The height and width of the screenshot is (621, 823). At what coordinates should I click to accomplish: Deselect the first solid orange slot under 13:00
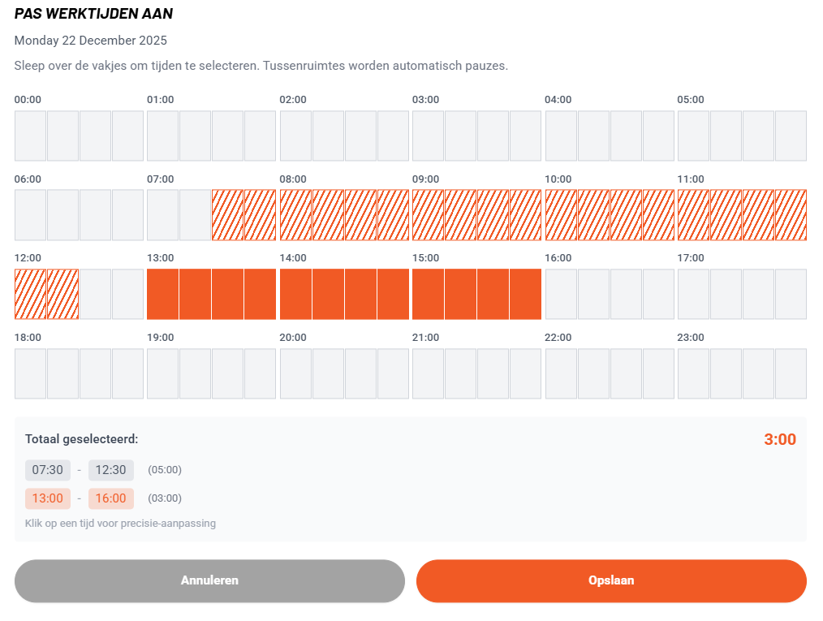(x=162, y=294)
